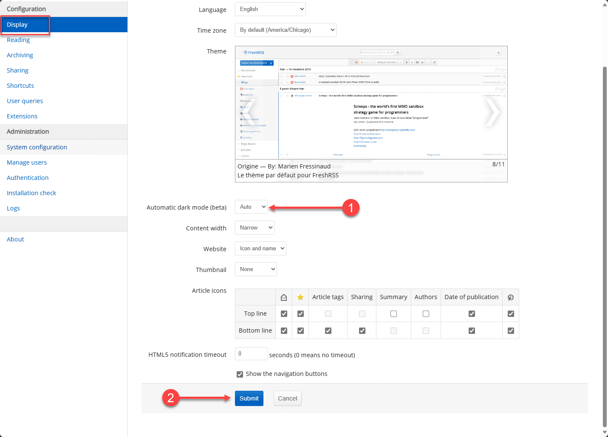The height and width of the screenshot is (437, 608).
Task: Open the About page
Action: coord(15,239)
